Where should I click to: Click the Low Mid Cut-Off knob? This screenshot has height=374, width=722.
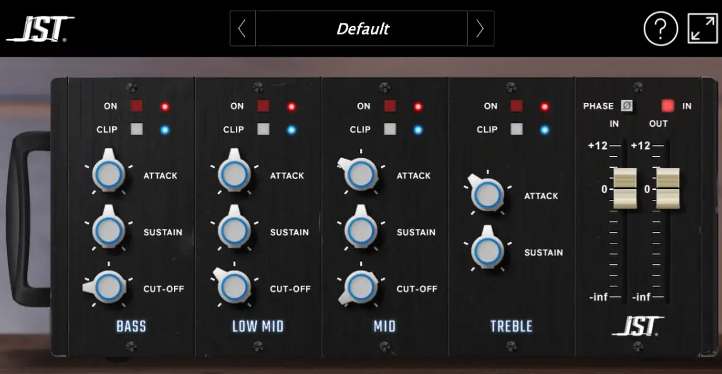(234, 287)
